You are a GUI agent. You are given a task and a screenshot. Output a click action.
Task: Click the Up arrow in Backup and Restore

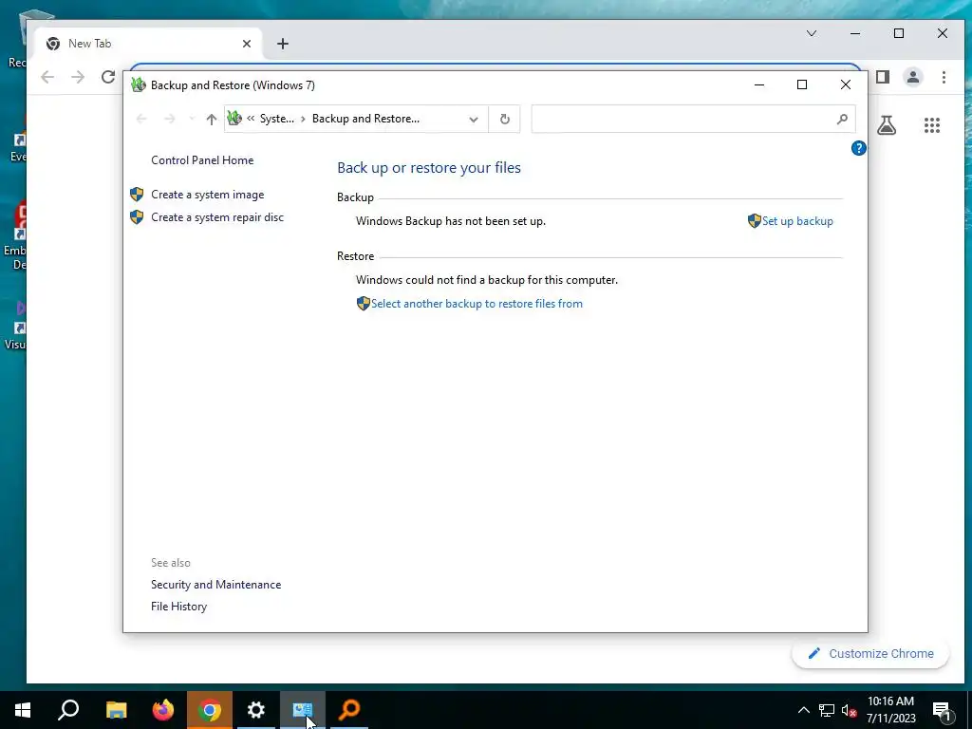[212, 119]
